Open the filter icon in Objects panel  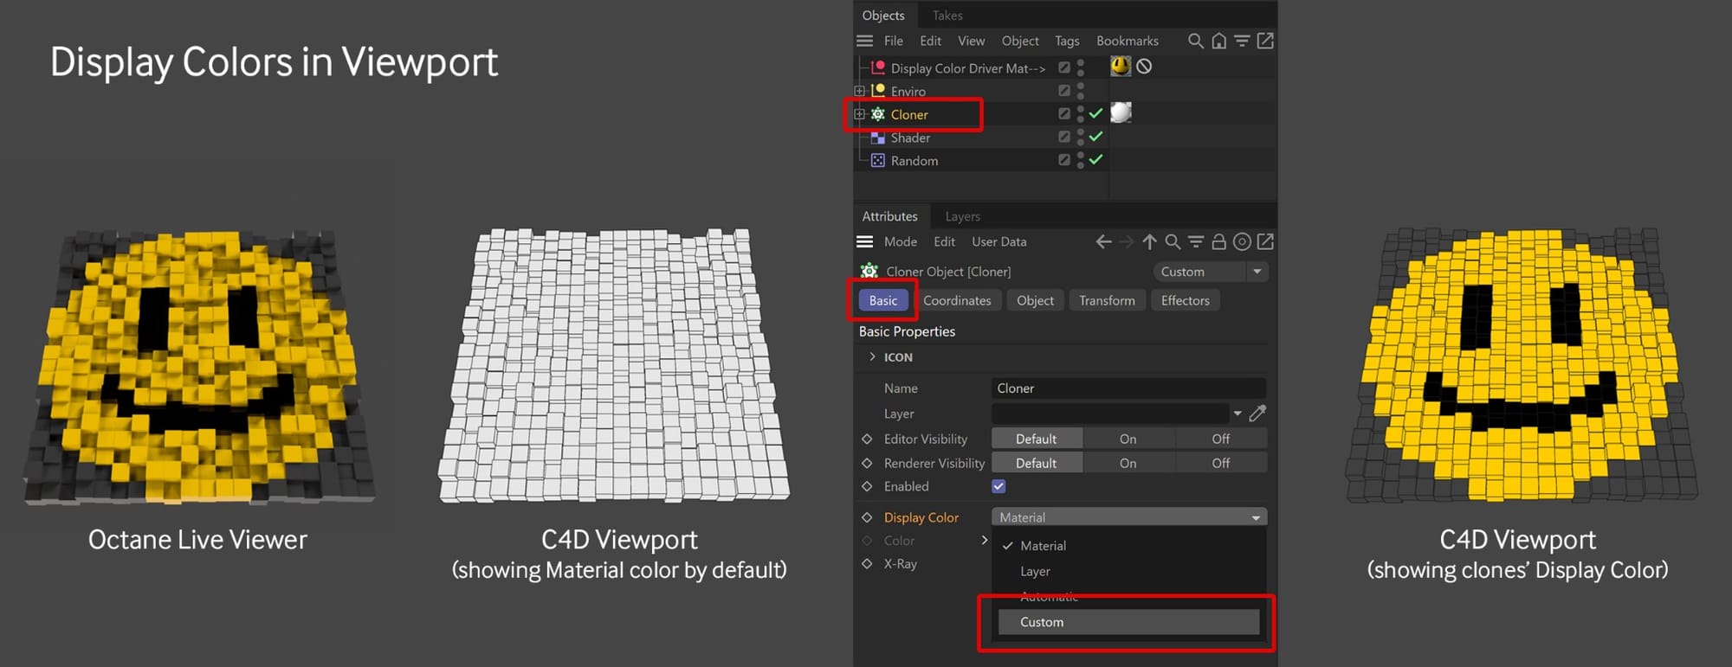1242,41
